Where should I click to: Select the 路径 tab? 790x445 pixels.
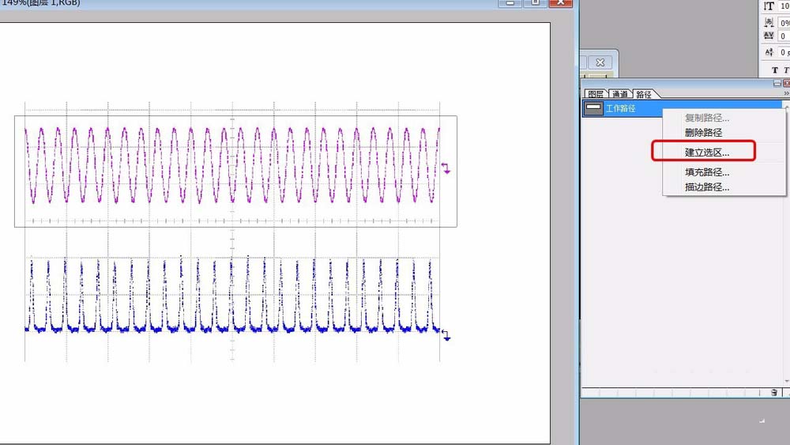click(644, 94)
